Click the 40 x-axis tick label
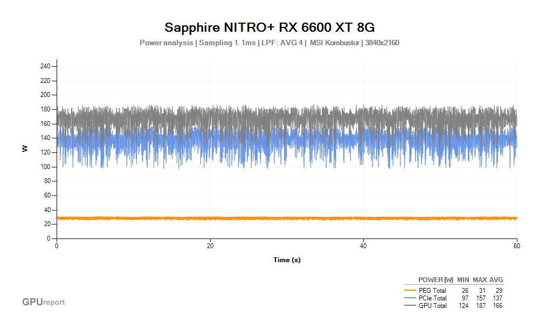Viewport: 539px width, 323px height. click(363, 246)
